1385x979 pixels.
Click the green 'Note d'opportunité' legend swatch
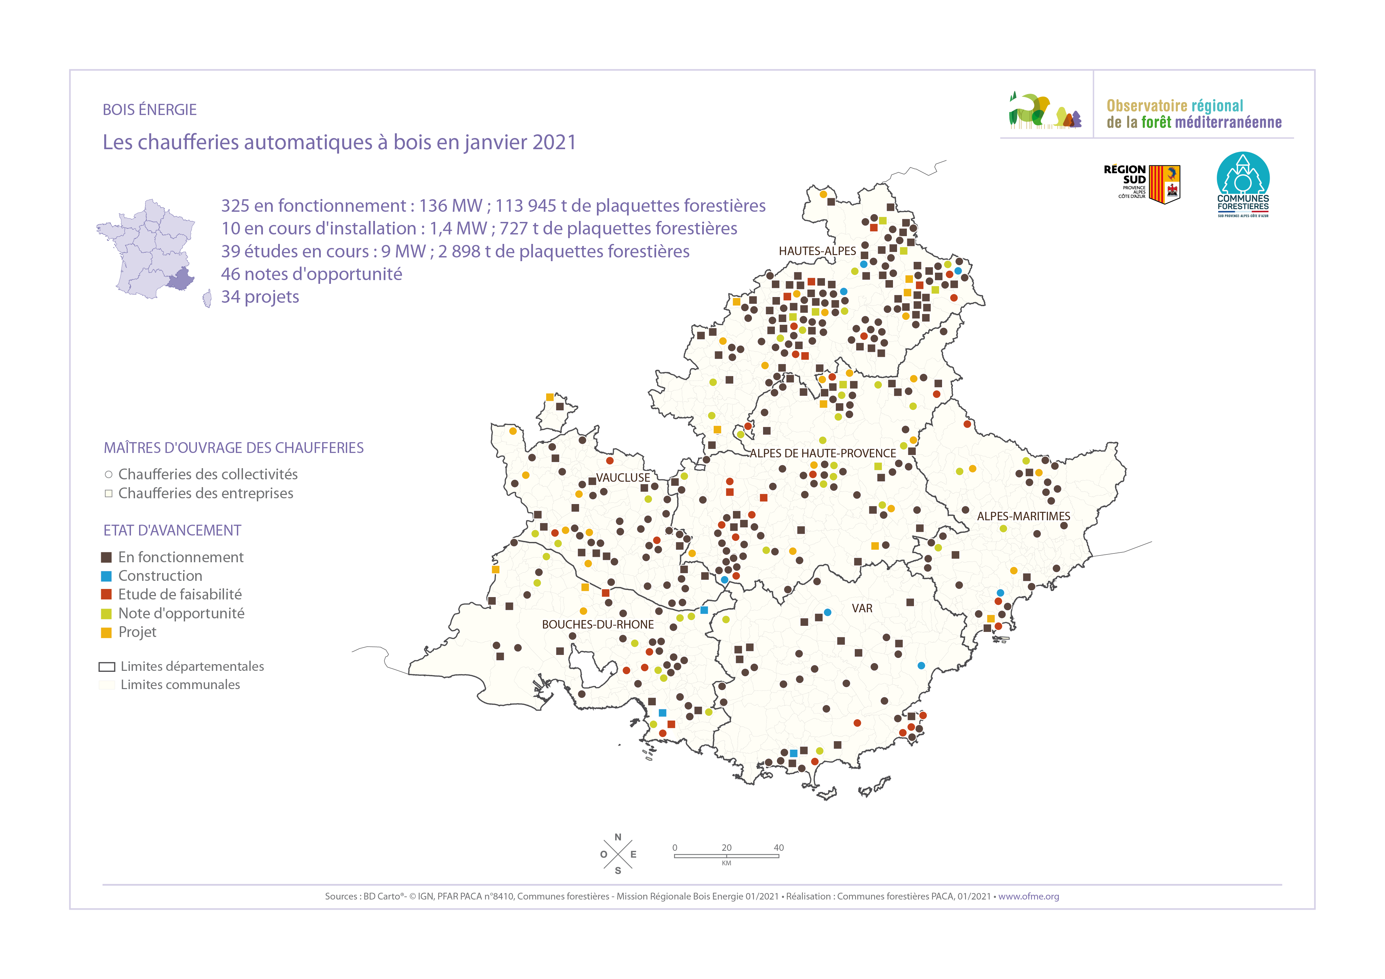[x=106, y=613]
